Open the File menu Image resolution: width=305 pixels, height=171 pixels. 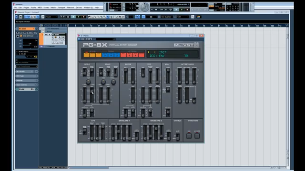click(15, 8)
